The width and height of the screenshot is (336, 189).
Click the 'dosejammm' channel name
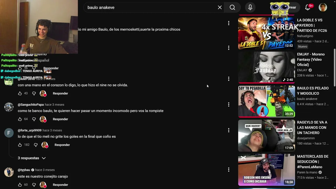point(306,138)
